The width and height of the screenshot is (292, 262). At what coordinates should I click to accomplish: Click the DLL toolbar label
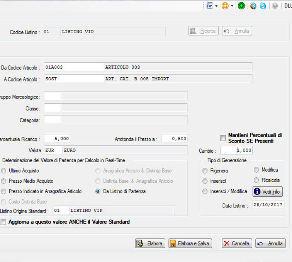click(x=288, y=6)
